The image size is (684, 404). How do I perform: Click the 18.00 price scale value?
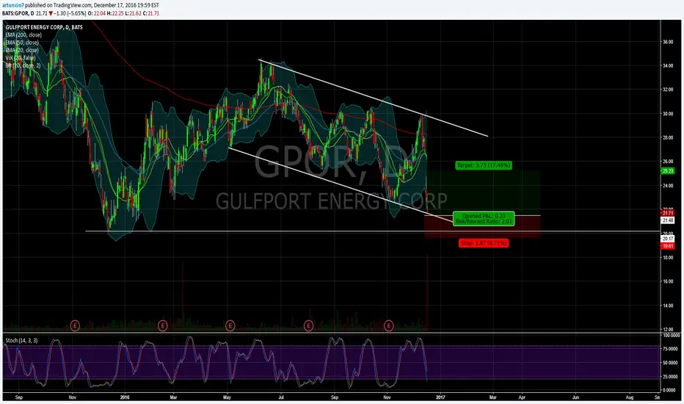click(668, 258)
